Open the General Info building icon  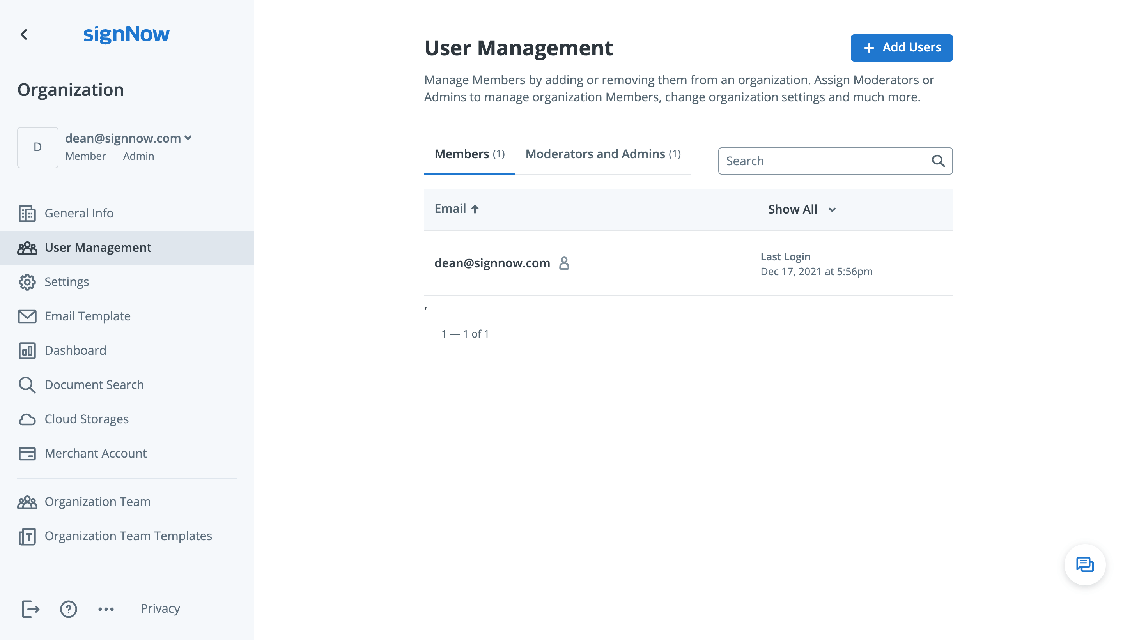click(27, 214)
